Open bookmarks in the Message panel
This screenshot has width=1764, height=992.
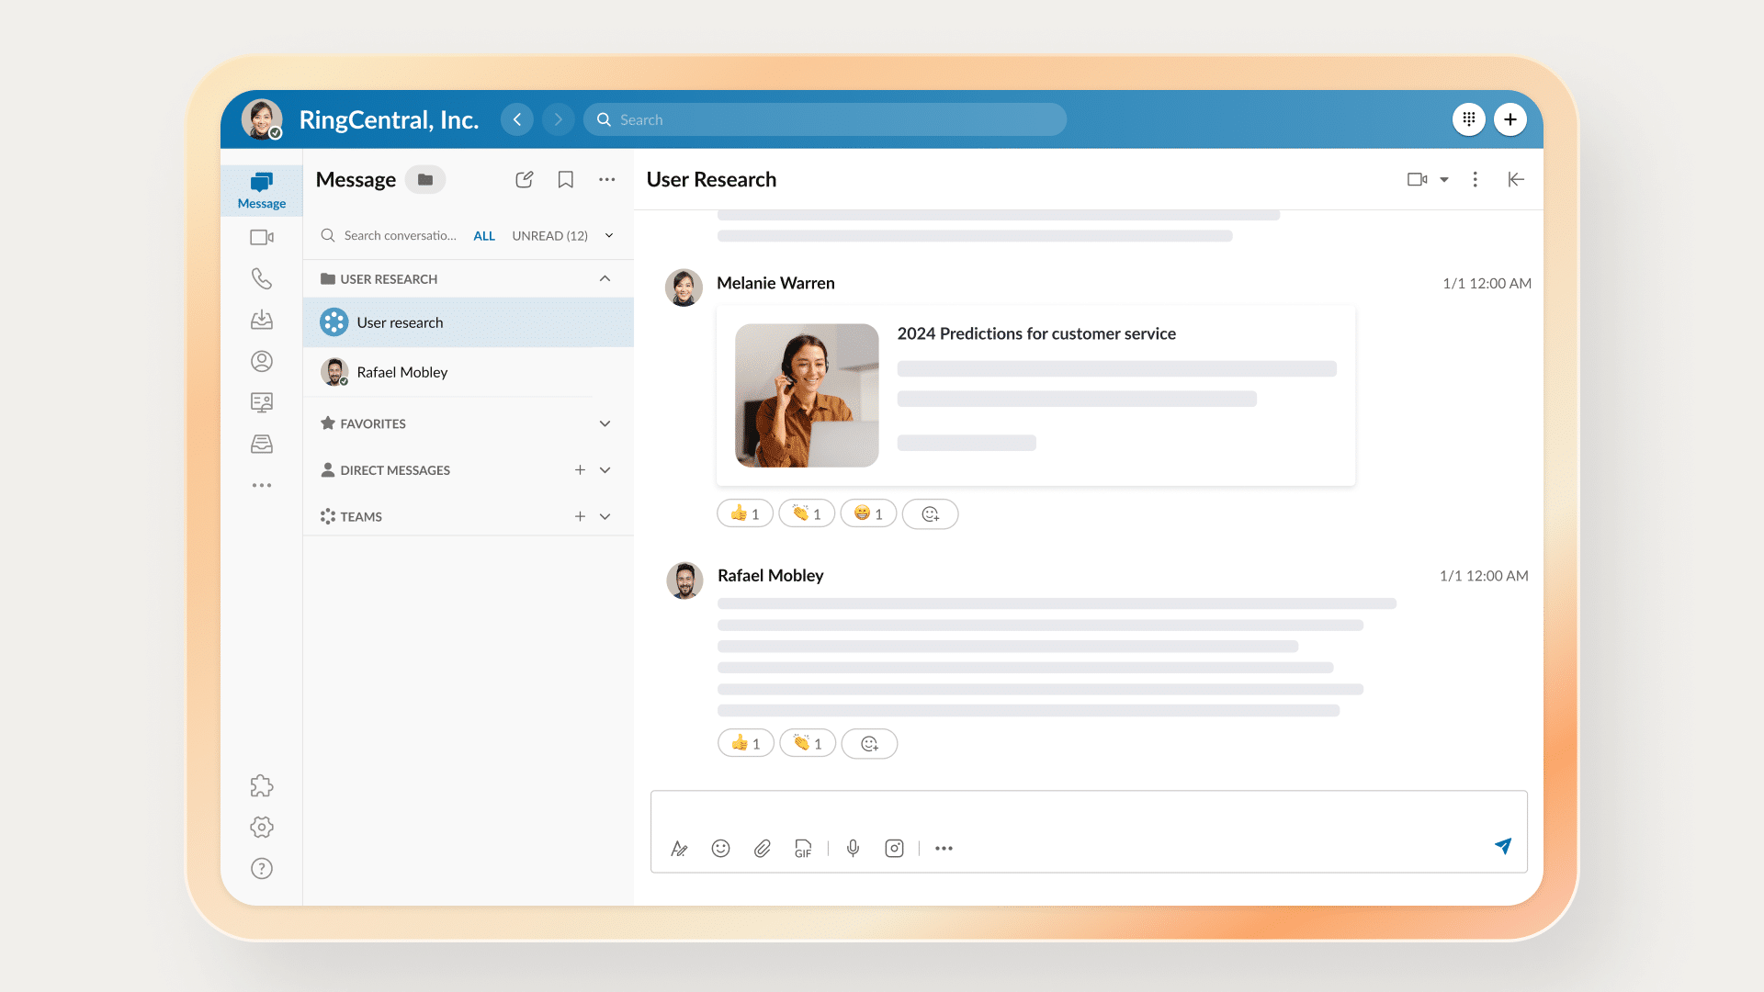click(x=566, y=180)
